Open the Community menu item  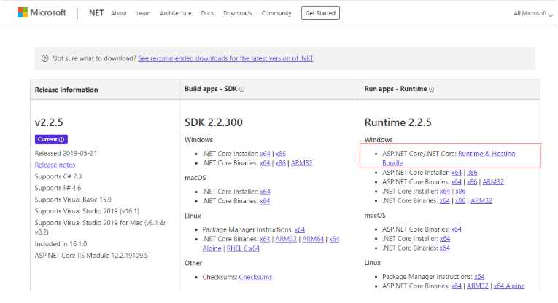pyautogui.click(x=276, y=13)
